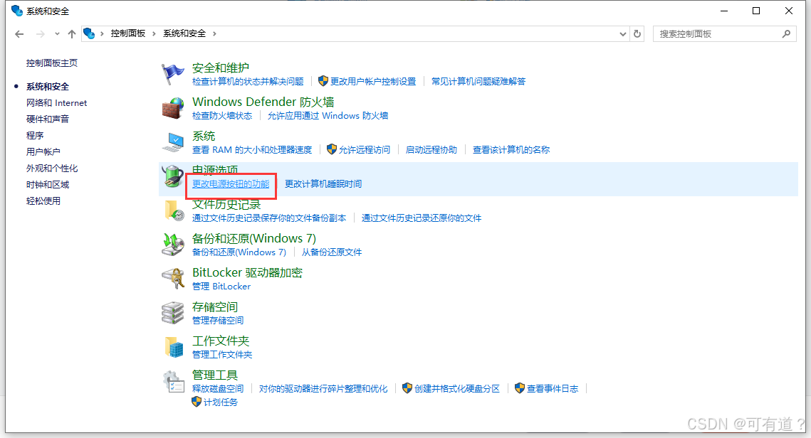The image size is (811, 438).
Task: Refresh the control panel view
Action: click(637, 33)
